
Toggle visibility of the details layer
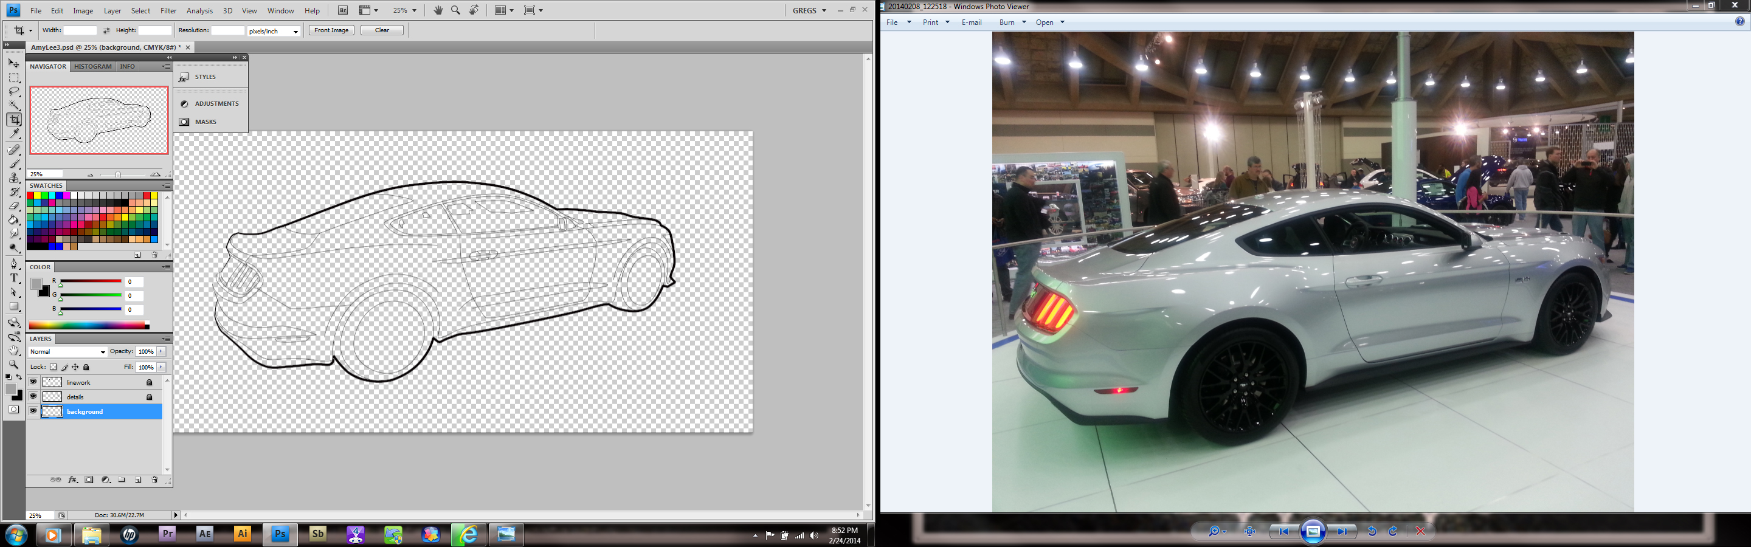(33, 396)
